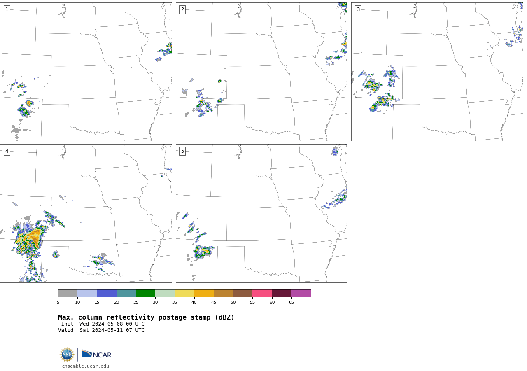
Task: Click the NCAR logo
Action: click(x=96, y=354)
